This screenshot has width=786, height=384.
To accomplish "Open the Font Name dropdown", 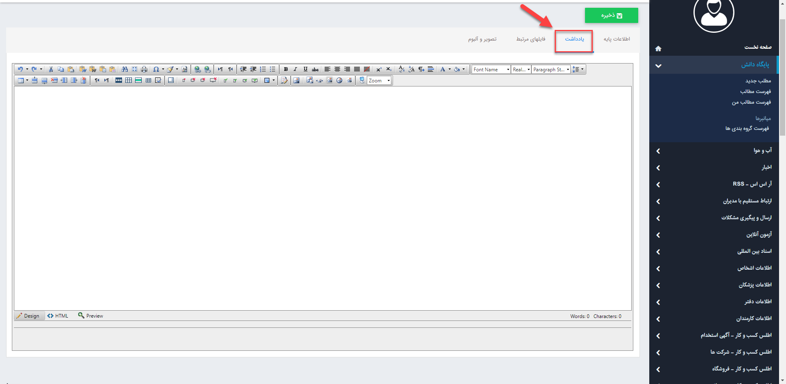I will 491,70.
